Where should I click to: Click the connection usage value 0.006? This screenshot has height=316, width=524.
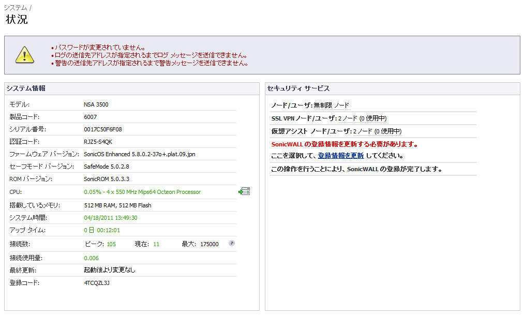pyautogui.click(x=91, y=258)
